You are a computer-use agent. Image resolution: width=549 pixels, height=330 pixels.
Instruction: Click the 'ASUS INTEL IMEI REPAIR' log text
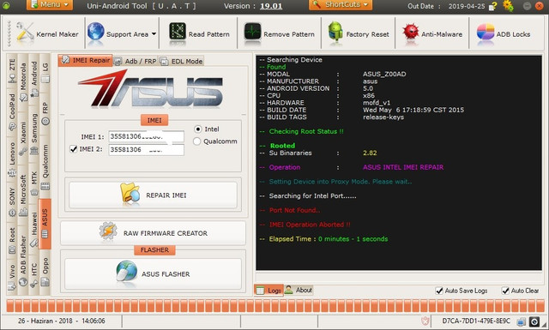click(403, 167)
